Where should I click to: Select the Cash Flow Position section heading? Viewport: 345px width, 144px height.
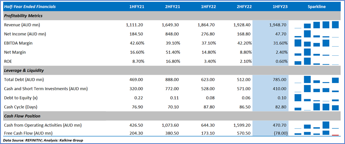click(22, 116)
